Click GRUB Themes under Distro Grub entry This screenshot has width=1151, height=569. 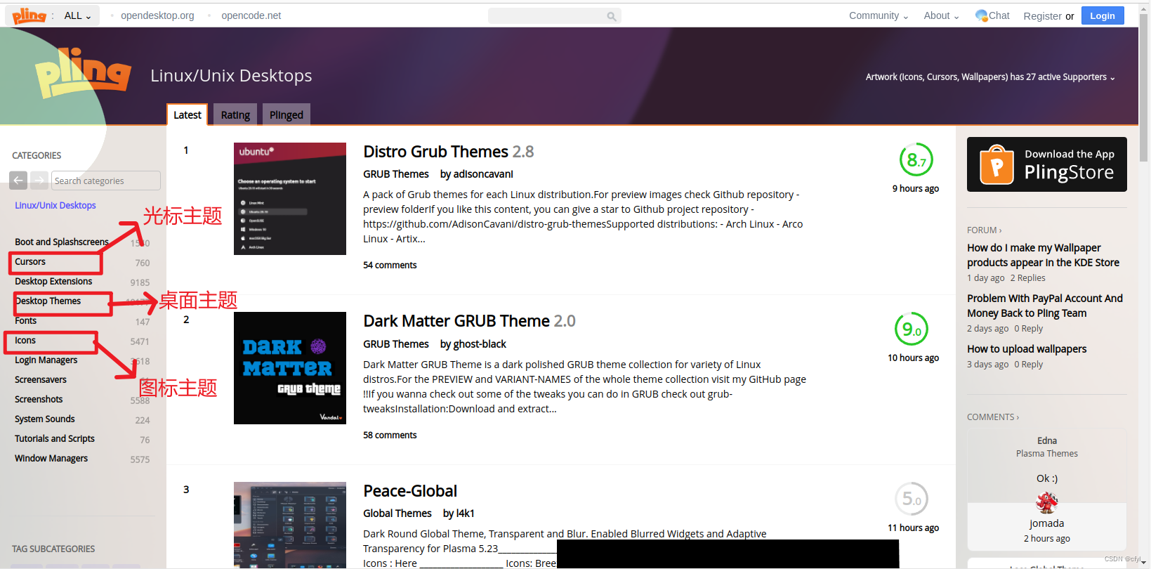[396, 174]
